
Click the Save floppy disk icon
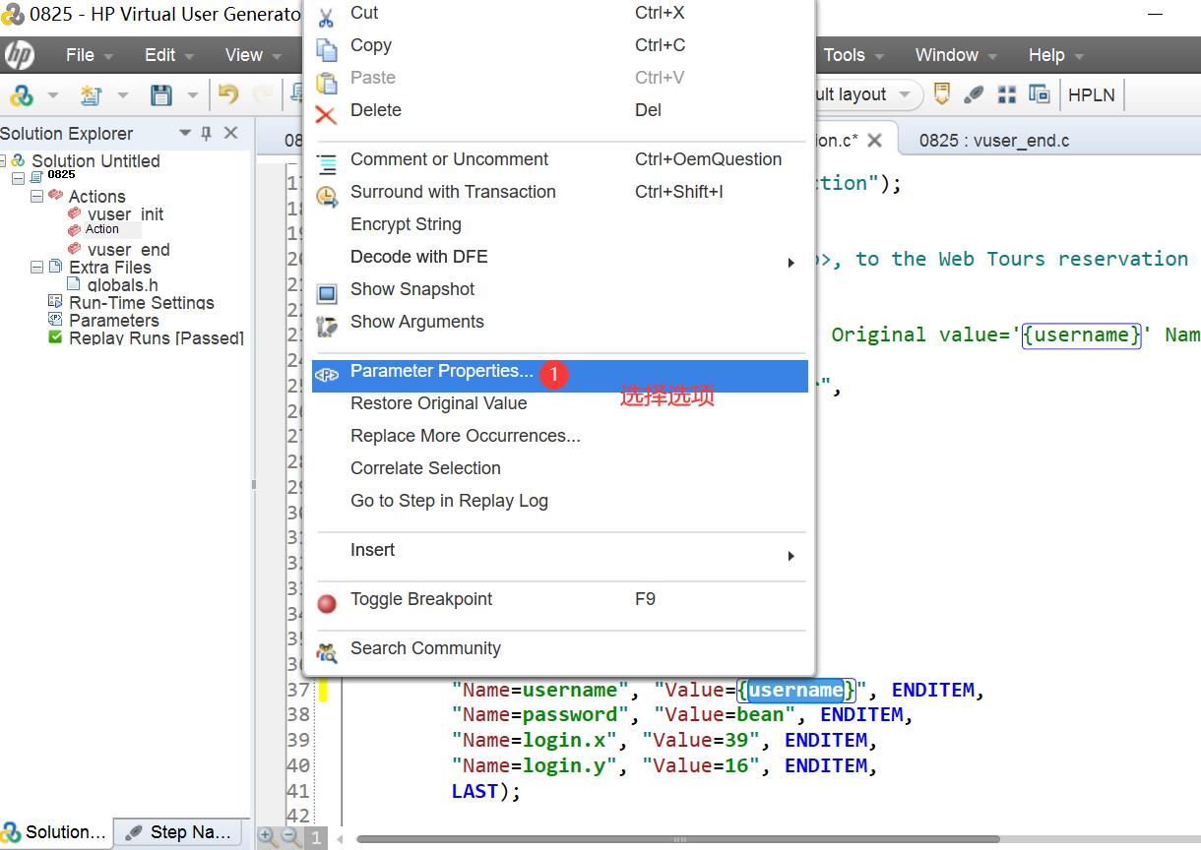pos(161,94)
